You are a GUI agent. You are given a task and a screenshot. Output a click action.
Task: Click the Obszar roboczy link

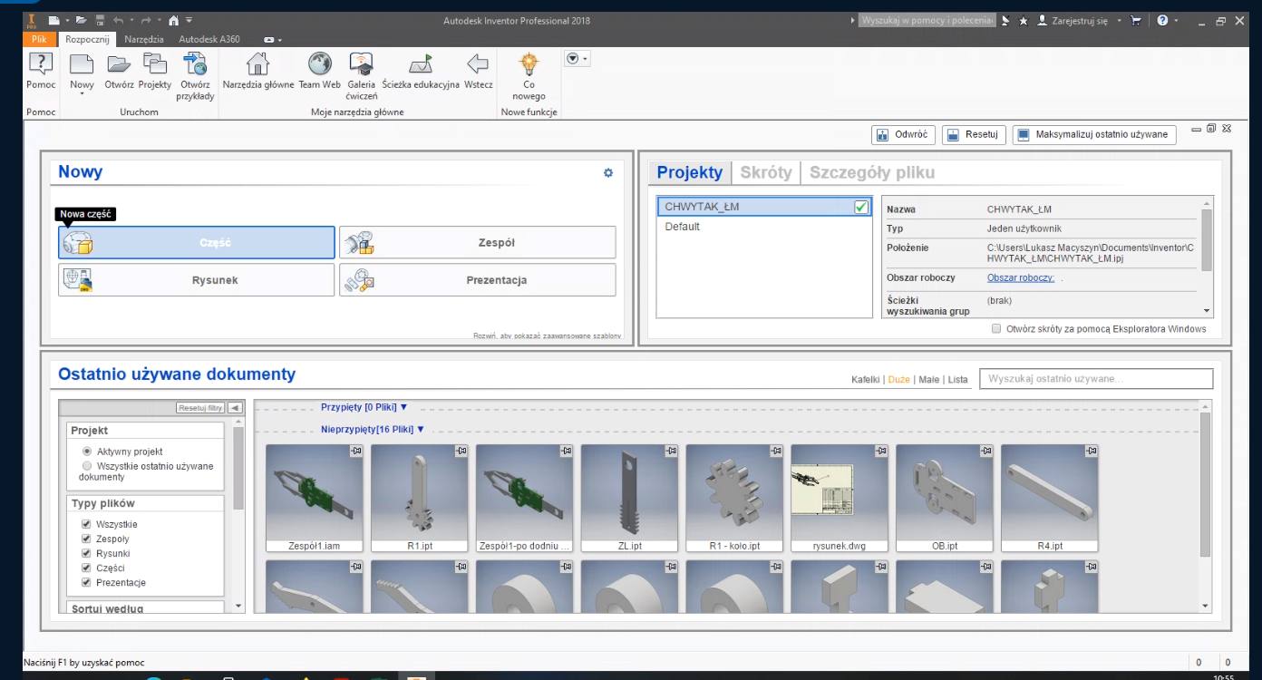point(1021,277)
